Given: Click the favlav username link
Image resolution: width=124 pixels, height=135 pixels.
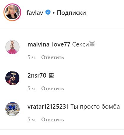Looking at the screenshot, I should click(x=35, y=13).
